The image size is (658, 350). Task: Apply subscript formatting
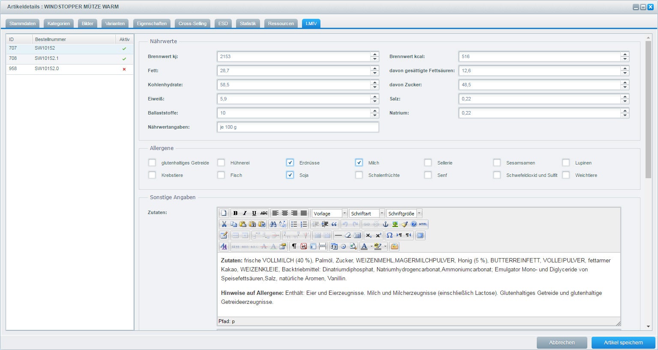(368, 235)
